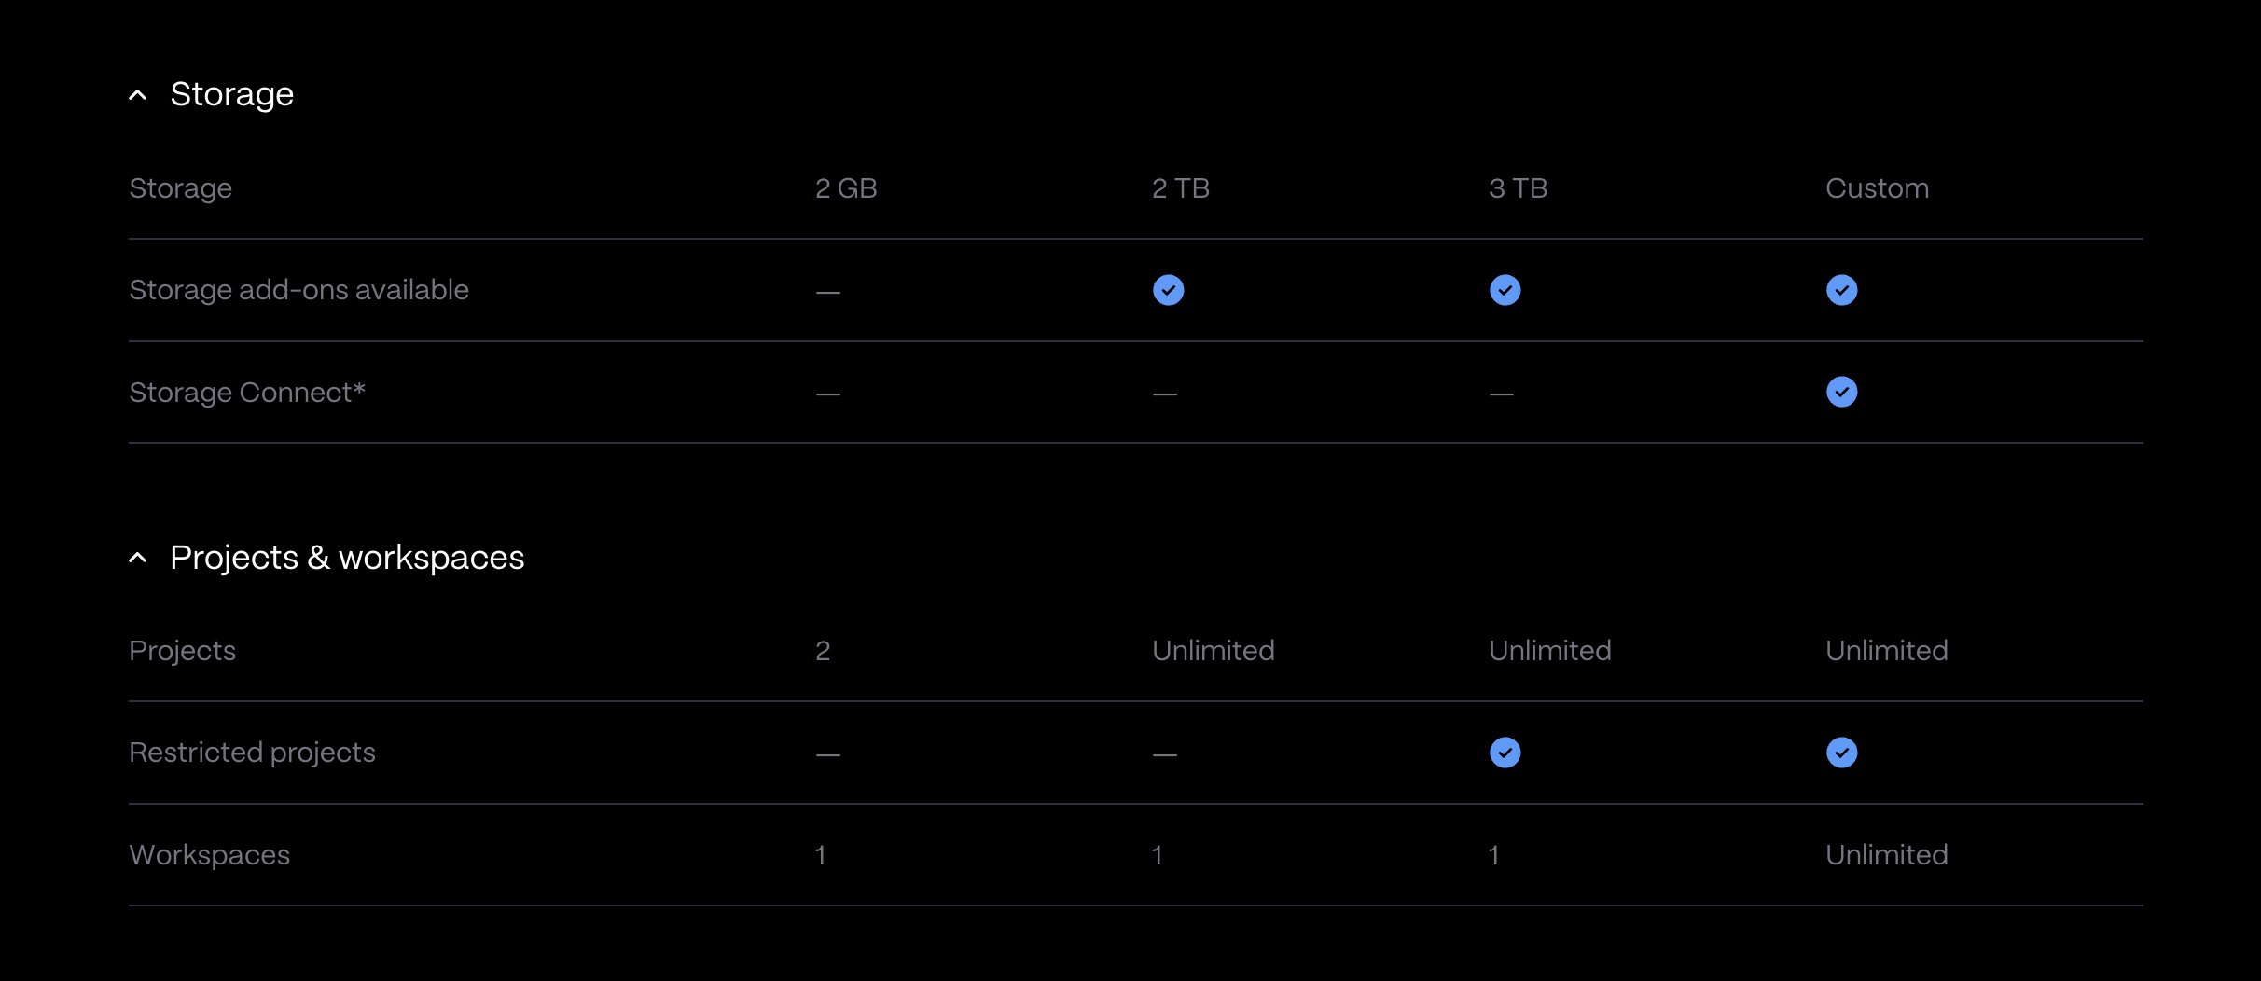Click the 2 TB storage add-ons checkmark
Screen dimensions: 2261x981
coord(1168,290)
